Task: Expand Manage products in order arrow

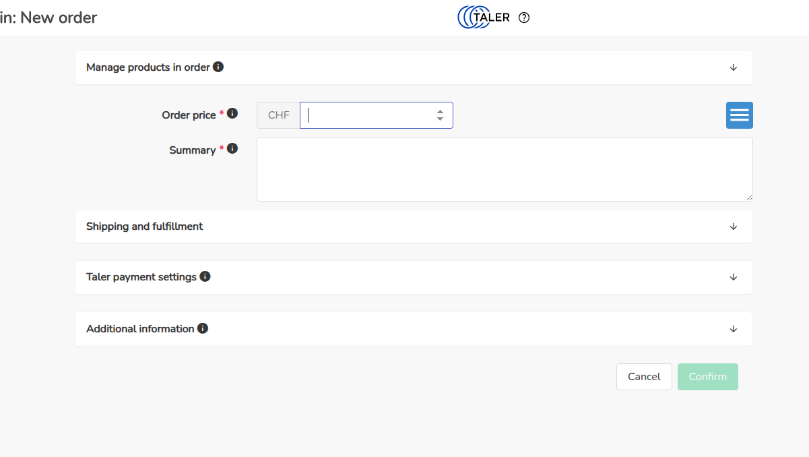Action: pyautogui.click(x=734, y=67)
